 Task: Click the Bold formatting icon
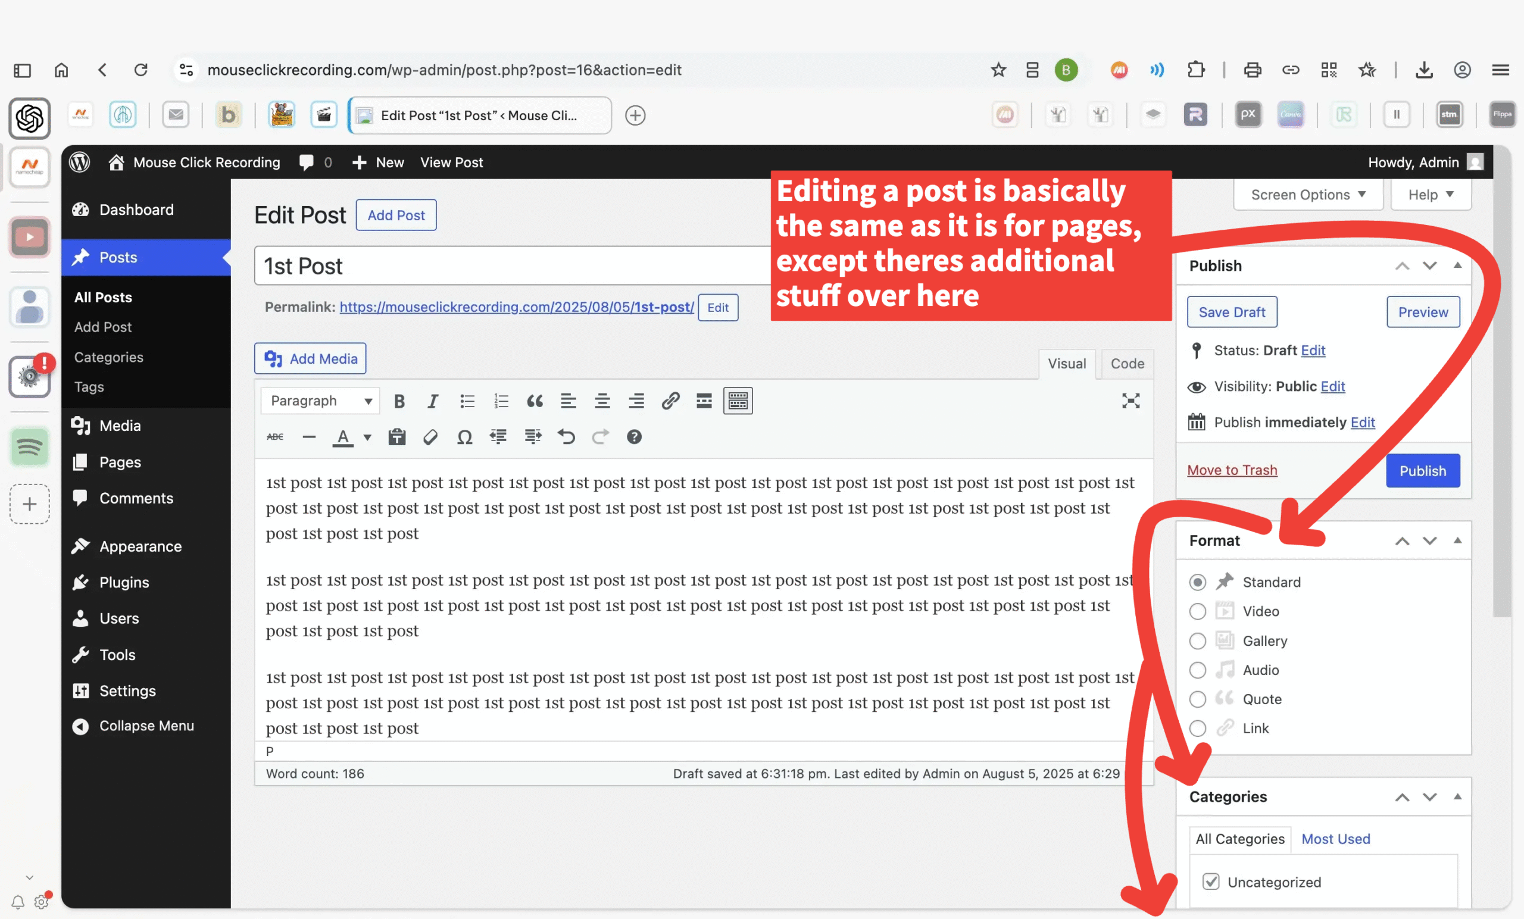point(399,401)
